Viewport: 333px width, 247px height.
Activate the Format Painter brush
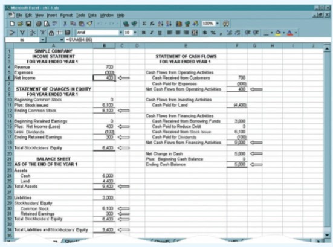point(89,24)
